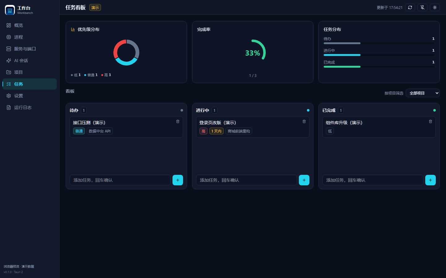Open AI 会话 via its sparkle icon
The width and height of the screenshot is (446, 278).
click(x=9, y=61)
